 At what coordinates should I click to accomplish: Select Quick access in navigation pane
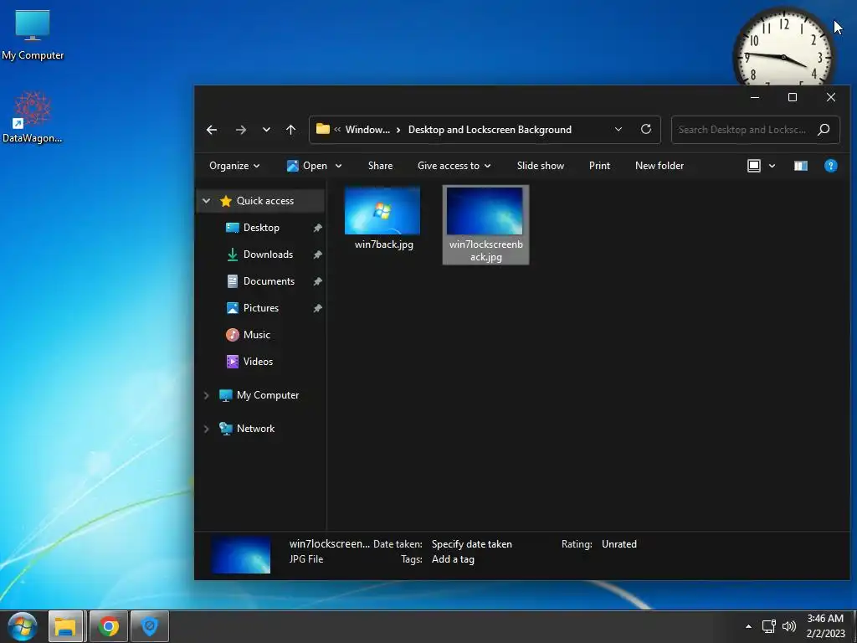261,201
